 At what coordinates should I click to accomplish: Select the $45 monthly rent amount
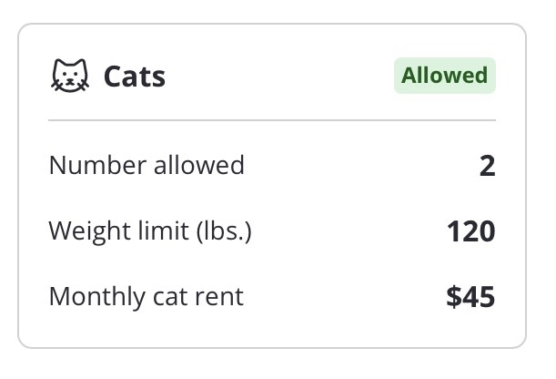click(470, 297)
